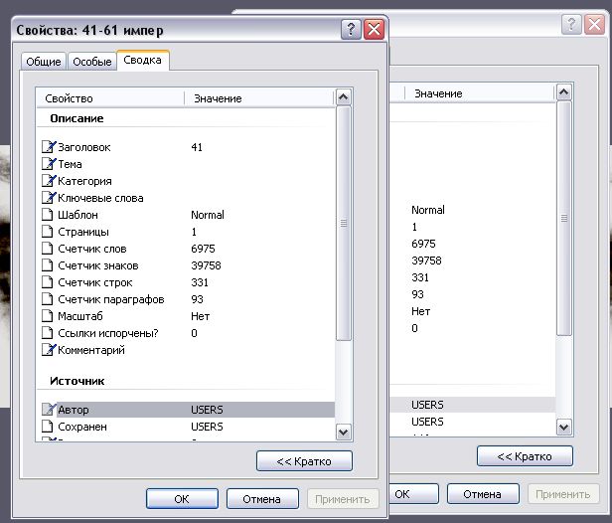Click the Ключевые слова property icon
This screenshot has height=523, width=612.
click(48, 198)
